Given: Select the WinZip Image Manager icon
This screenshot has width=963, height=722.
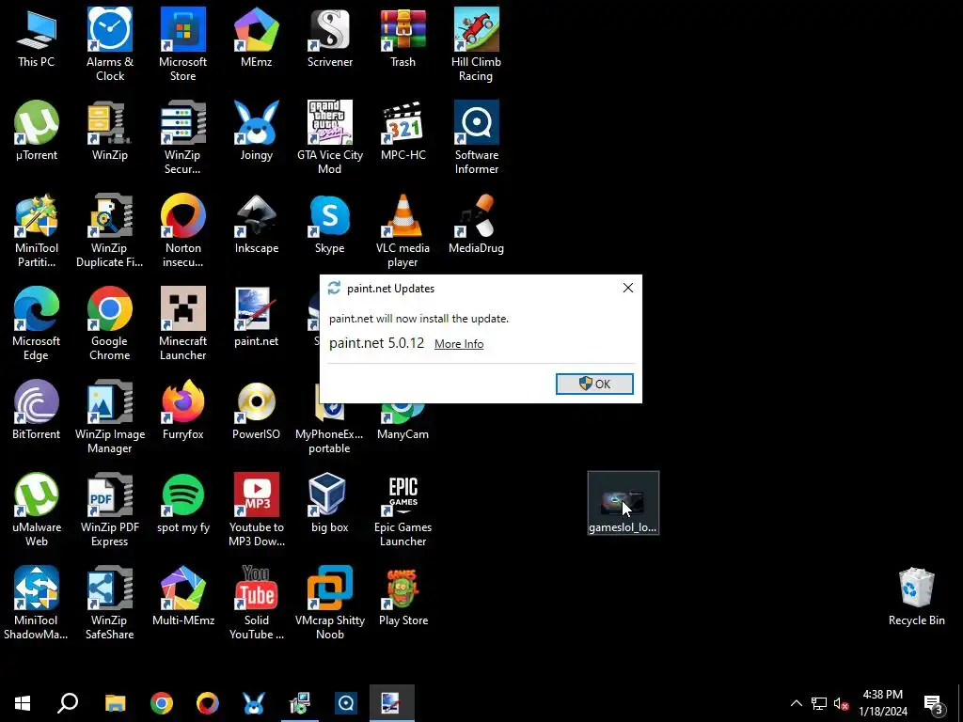Looking at the screenshot, I should (x=110, y=416).
